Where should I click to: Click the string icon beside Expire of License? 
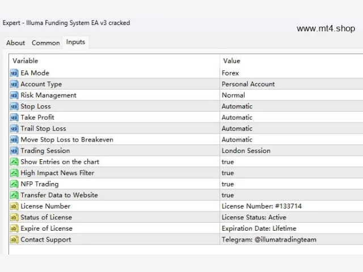14,228
